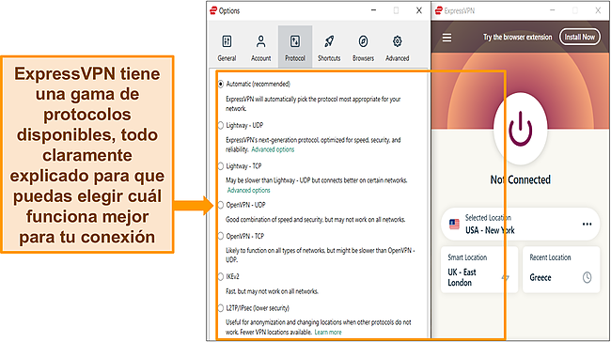This screenshot has height=342, width=611.
Task: Open the General options tab
Action: coord(227,48)
